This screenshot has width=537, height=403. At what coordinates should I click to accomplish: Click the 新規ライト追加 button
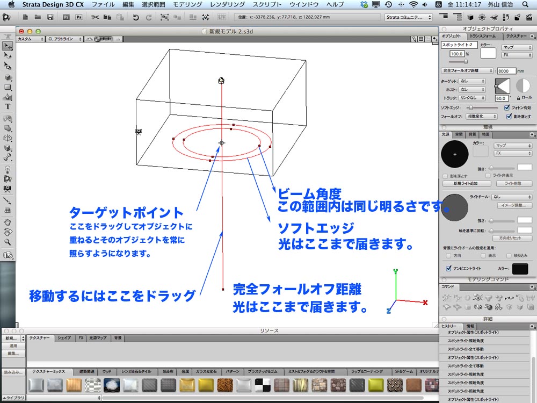(466, 184)
